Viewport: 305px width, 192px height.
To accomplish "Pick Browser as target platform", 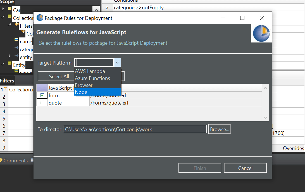I will click(x=84, y=85).
